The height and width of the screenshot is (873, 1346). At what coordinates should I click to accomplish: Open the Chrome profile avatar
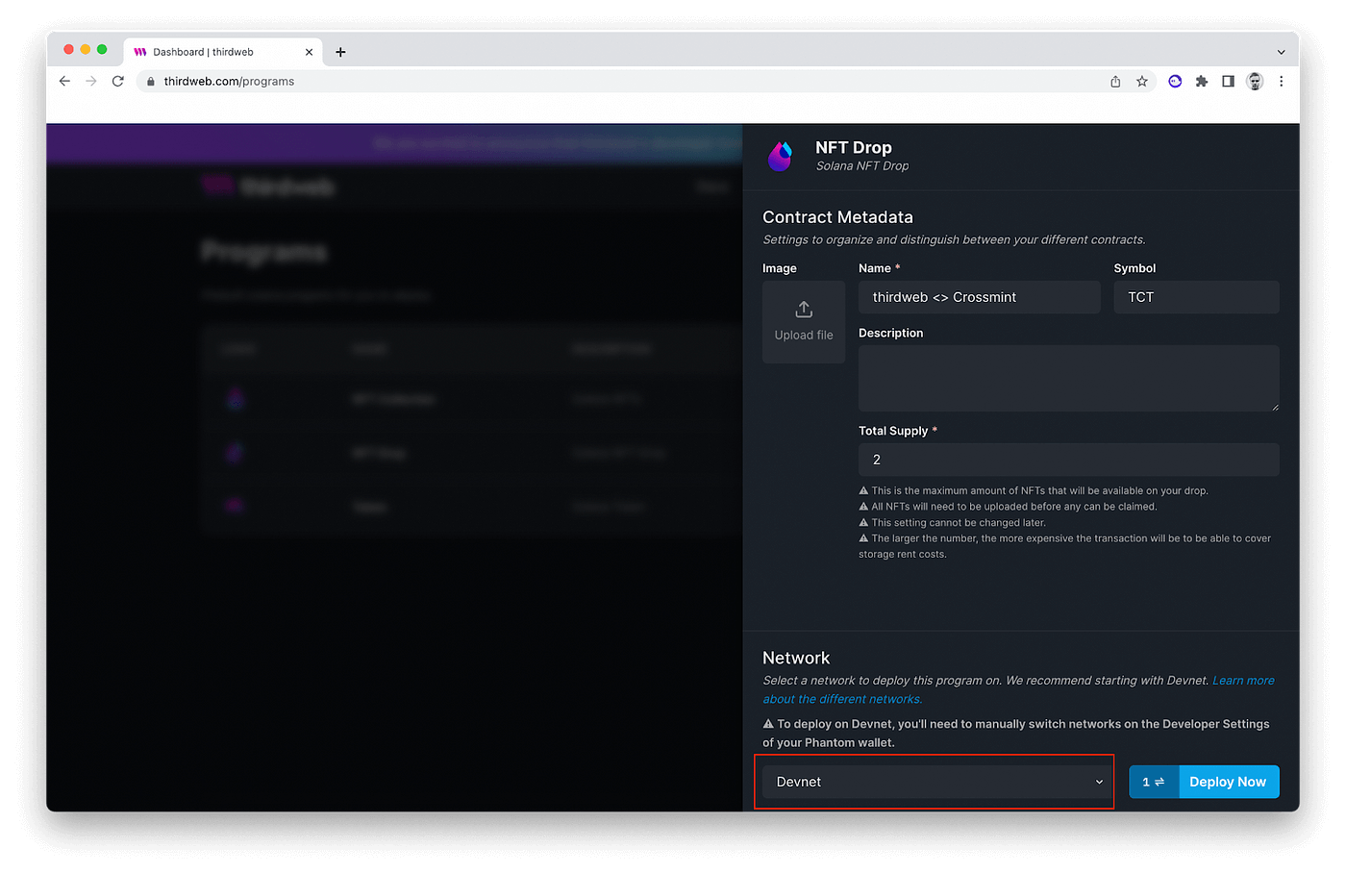(x=1255, y=82)
